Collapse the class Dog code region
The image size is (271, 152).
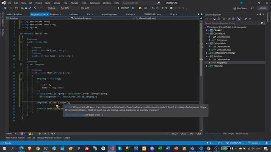[x=21, y=42]
